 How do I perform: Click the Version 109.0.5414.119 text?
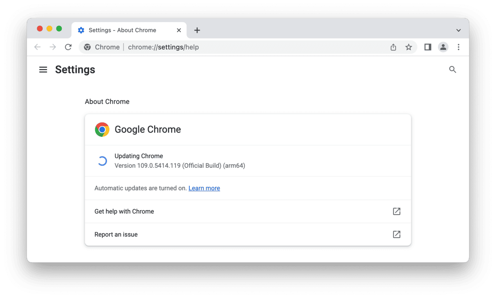180,166
